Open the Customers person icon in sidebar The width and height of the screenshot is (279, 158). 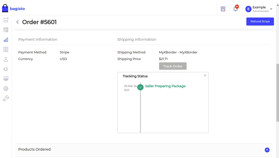click(6, 59)
